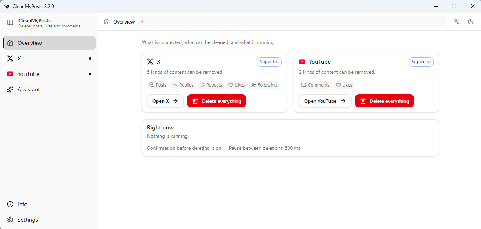Click the CleanMyPosts app icon in title bar

[7, 6]
